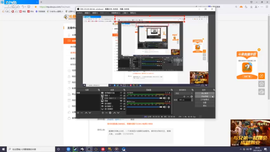Screen dimensions: 270x152
Task: Add a new source in OBS Sources panel
Action: 103,113
